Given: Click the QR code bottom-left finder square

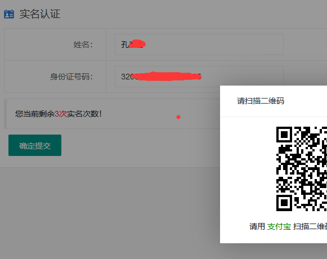Looking at the screenshot, I should tap(284, 203).
